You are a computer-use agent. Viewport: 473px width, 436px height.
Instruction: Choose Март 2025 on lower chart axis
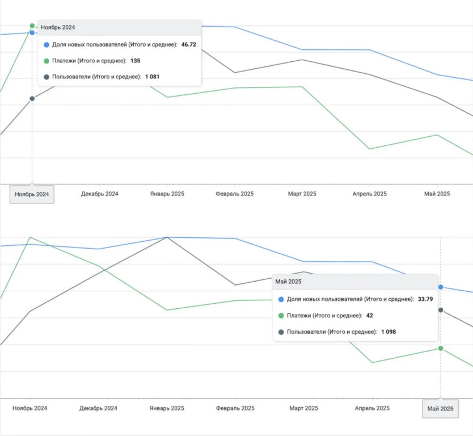pyautogui.click(x=303, y=408)
